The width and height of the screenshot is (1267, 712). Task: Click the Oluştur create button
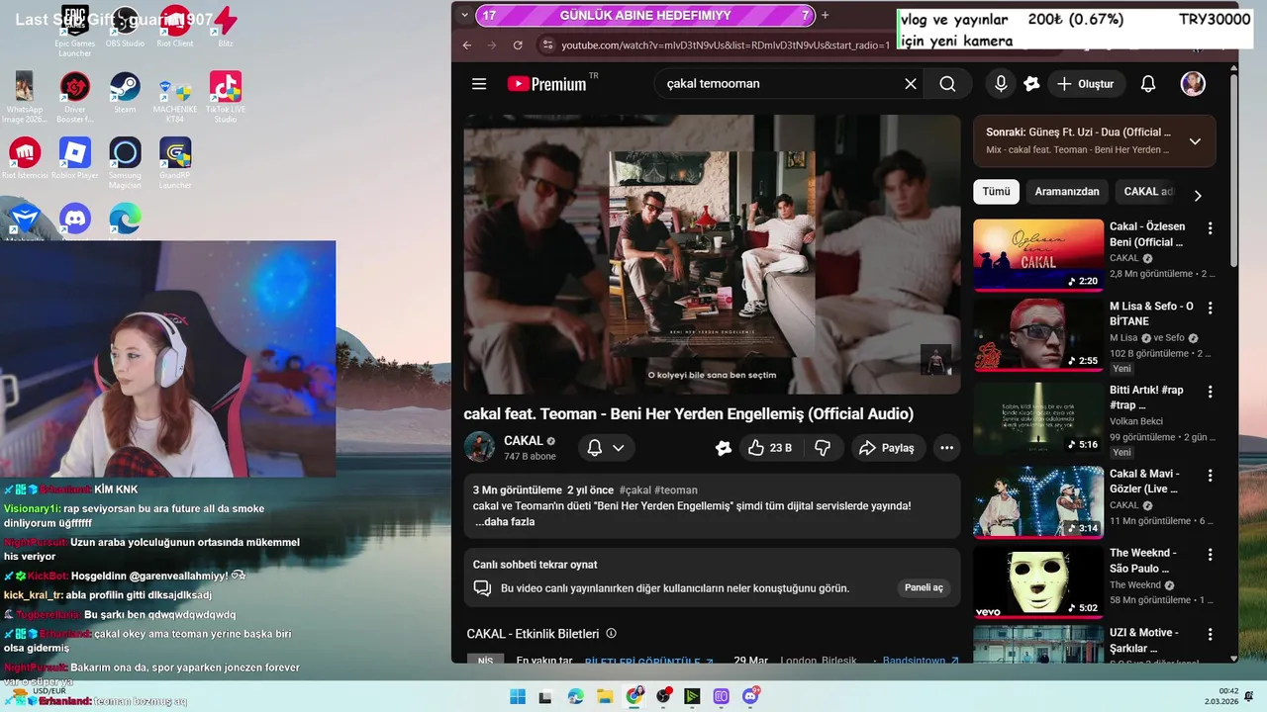pos(1086,84)
